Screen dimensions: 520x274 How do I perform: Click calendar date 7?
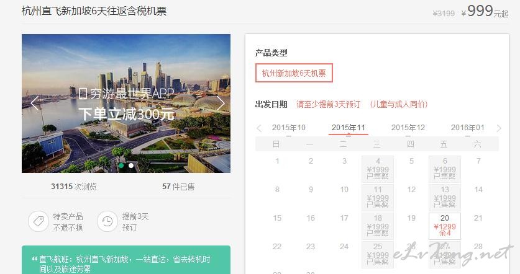[478, 161]
